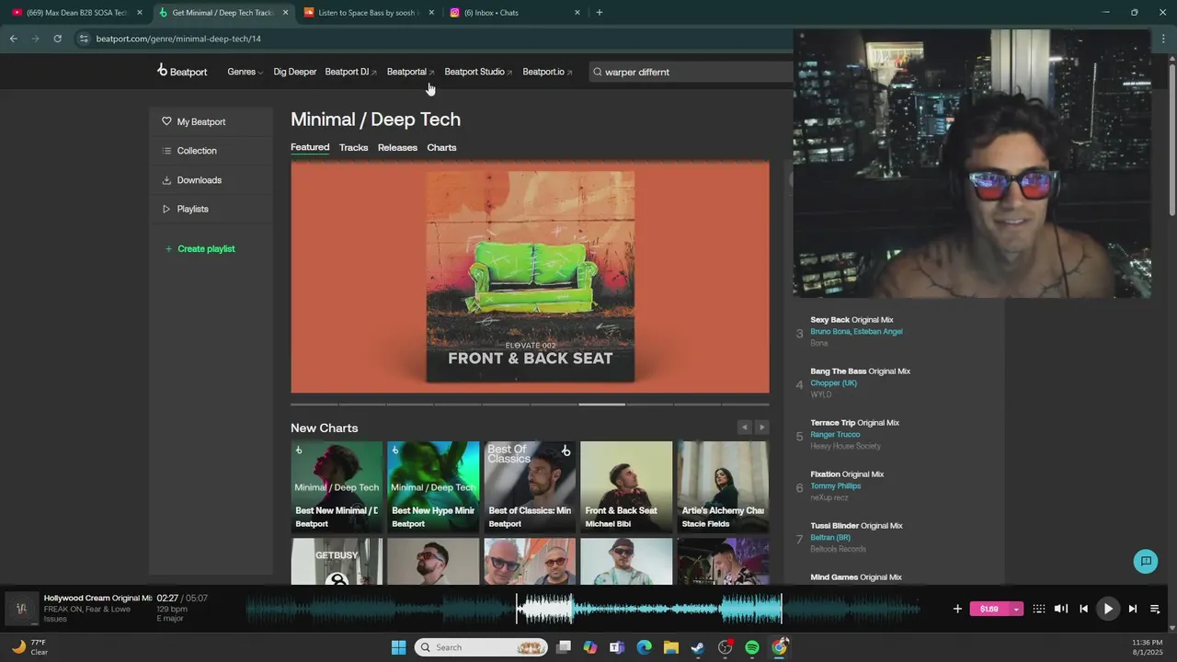
Task: Click the now-playing Hollywood Cream artwork
Action: (x=21, y=609)
